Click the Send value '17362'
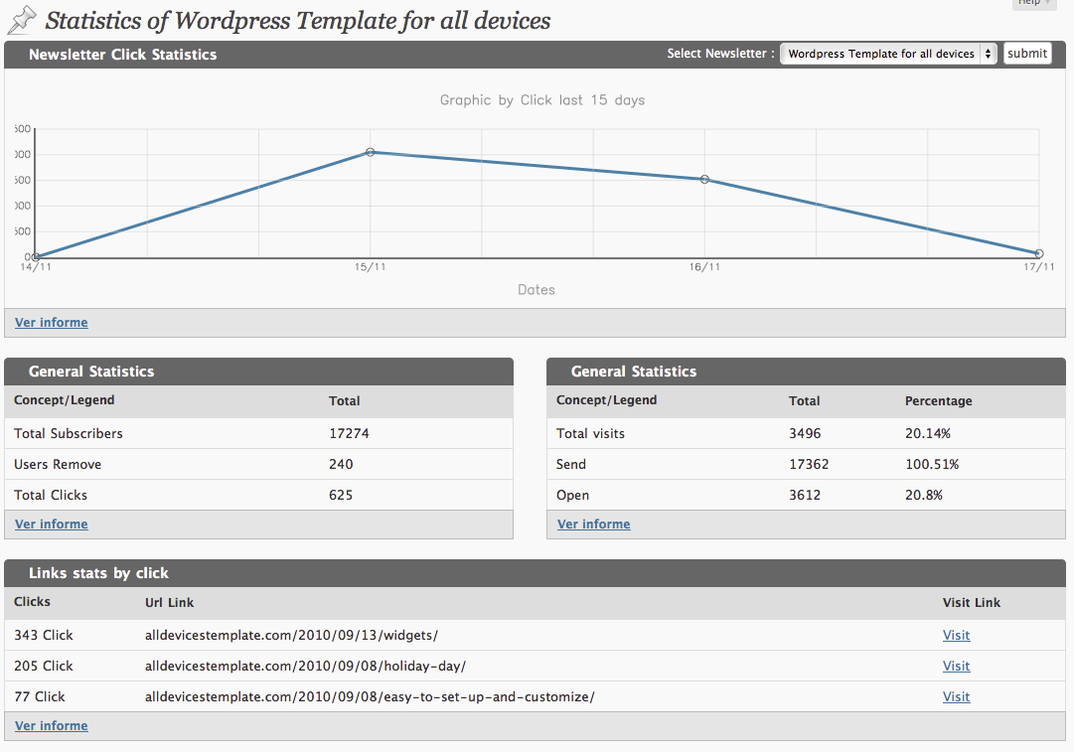This screenshot has height=752, width=1074. [x=809, y=464]
